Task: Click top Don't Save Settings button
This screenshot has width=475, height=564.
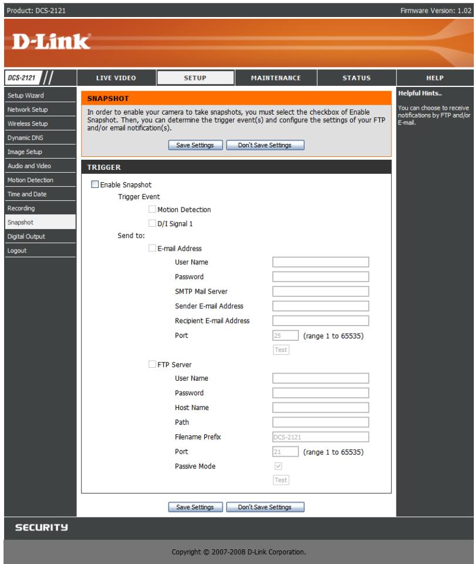Action: pyautogui.click(x=265, y=145)
